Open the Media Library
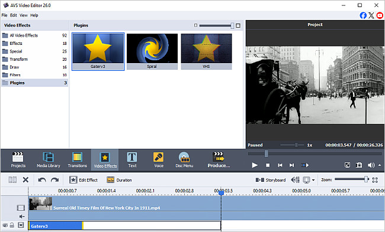The height and width of the screenshot is (232, 385). 49,160
